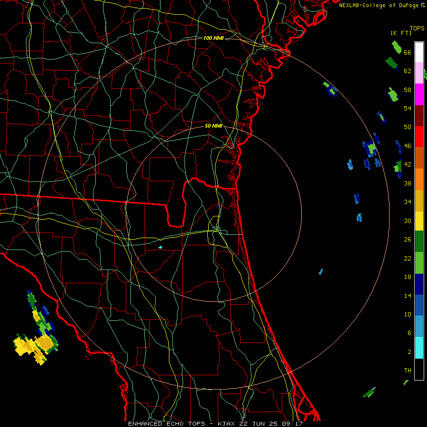Click the medium blue legend swatch
Viewport: 427px width, 427px height.
(419, 305)
